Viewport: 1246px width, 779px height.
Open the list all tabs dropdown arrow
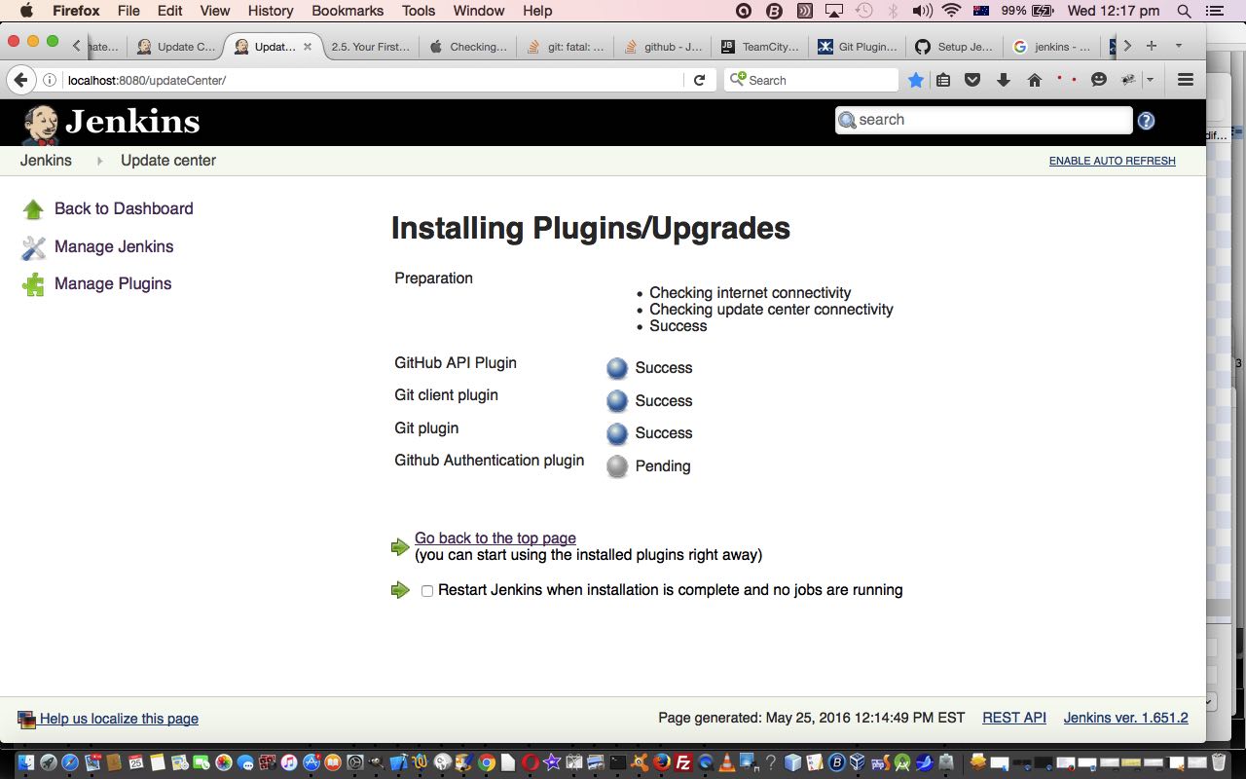(x=1179, y=46)
